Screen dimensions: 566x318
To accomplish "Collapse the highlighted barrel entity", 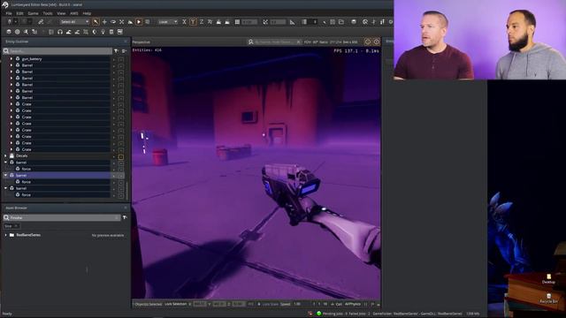I will (5, 176).
